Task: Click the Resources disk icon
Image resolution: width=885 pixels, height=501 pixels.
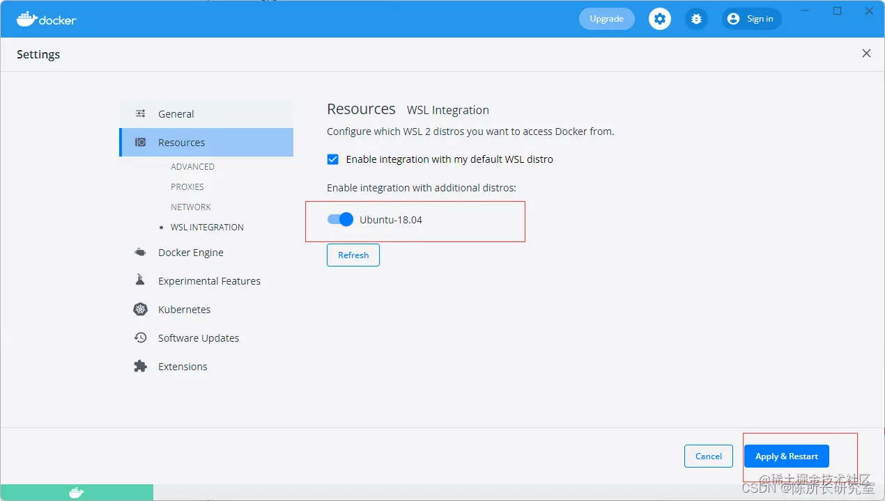Action: (x=141, y=142)
